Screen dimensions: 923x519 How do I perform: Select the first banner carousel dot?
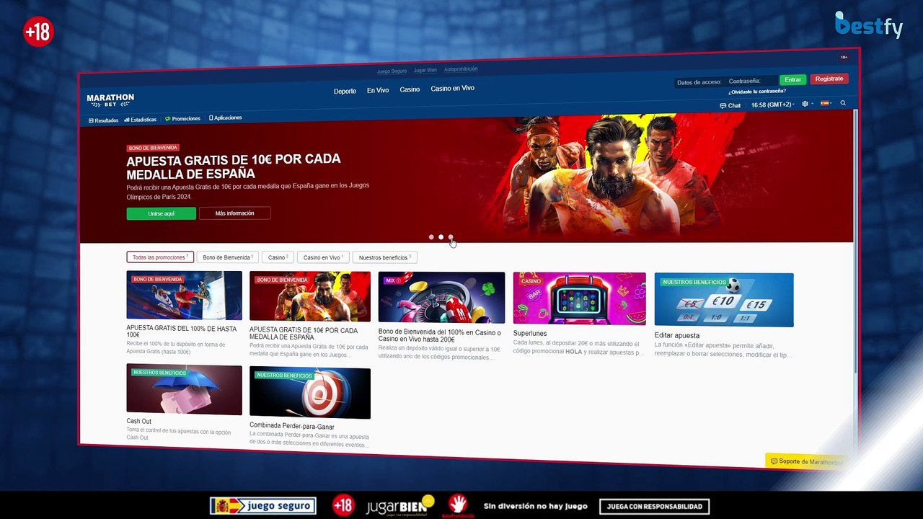pos(431,237)
